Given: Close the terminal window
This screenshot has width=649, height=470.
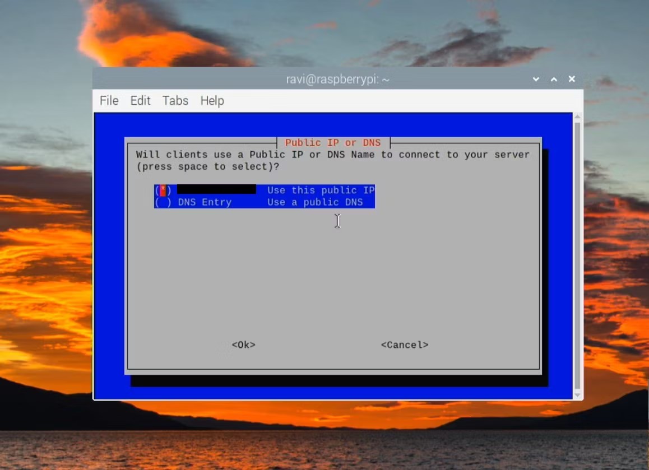Looking at the screenshot, I should (x=572, y=79).
